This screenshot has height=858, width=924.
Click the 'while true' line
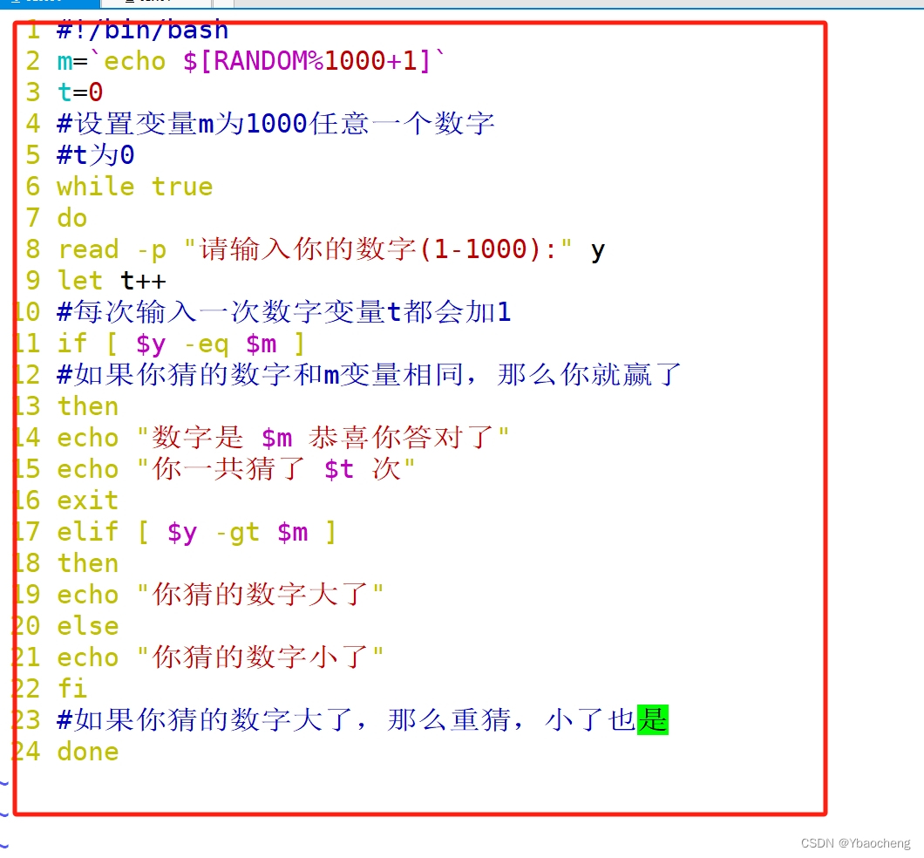pos(135,187)
